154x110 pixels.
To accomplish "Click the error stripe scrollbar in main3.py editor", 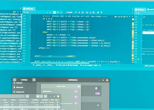I will [x=133, y=41].
